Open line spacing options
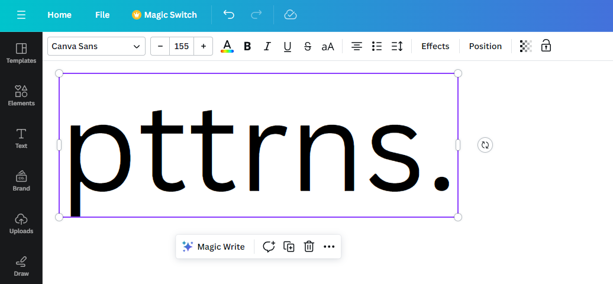This screenshot has height=284, width=613. 397,46
